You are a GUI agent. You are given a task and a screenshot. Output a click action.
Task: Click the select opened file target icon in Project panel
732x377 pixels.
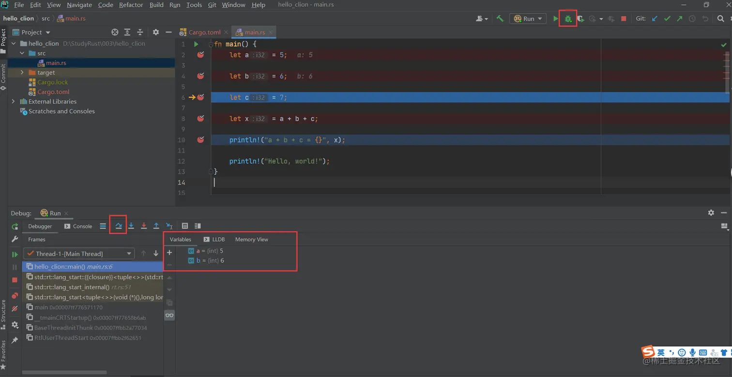[x=115, y=32]
